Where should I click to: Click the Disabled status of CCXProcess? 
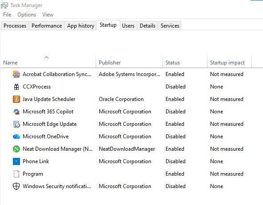[175, 87]
